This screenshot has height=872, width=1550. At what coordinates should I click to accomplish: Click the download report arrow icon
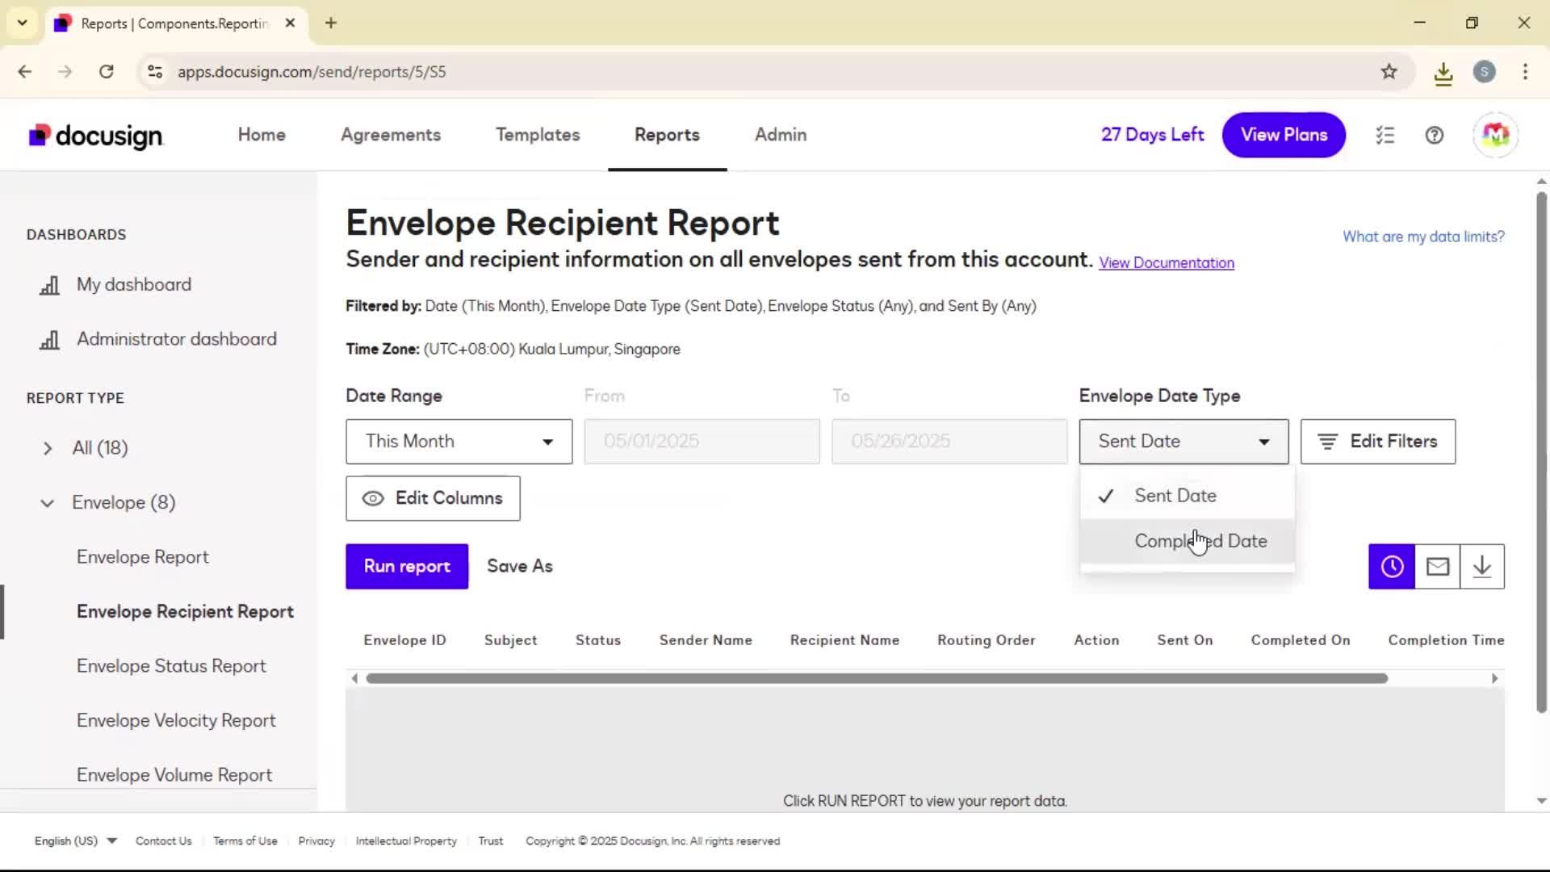coord(1482,567)
